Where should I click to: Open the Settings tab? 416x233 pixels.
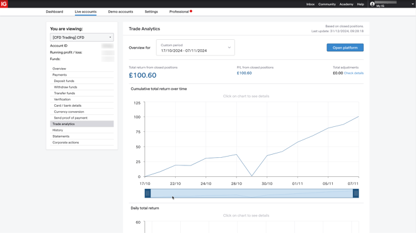tap(151, 12)
